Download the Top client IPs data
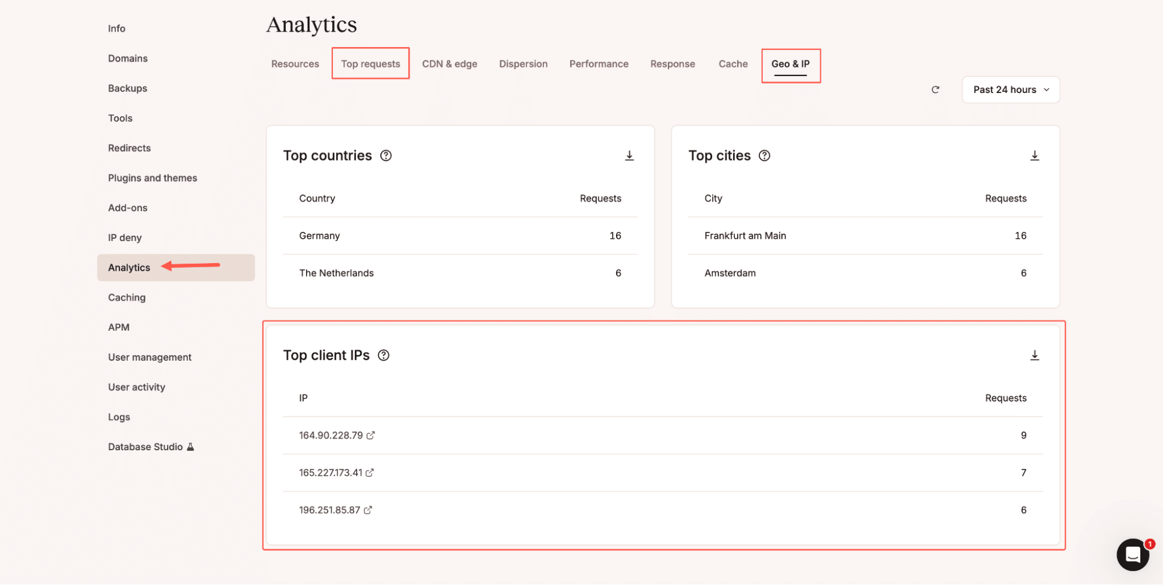Image resolution: width=1163 pixels, height=585 pixels. click(x=1034, y=354)
